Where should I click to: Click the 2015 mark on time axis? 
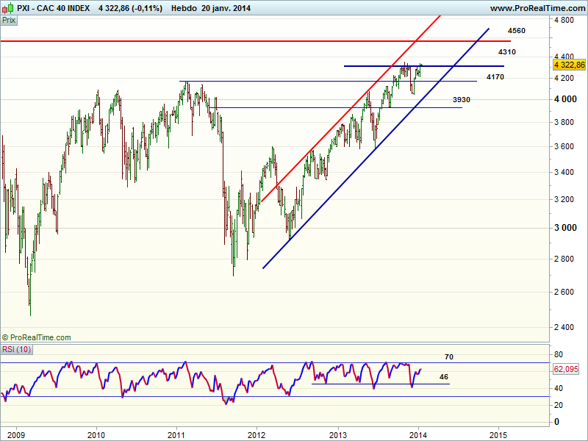click(x=498, y=434)
